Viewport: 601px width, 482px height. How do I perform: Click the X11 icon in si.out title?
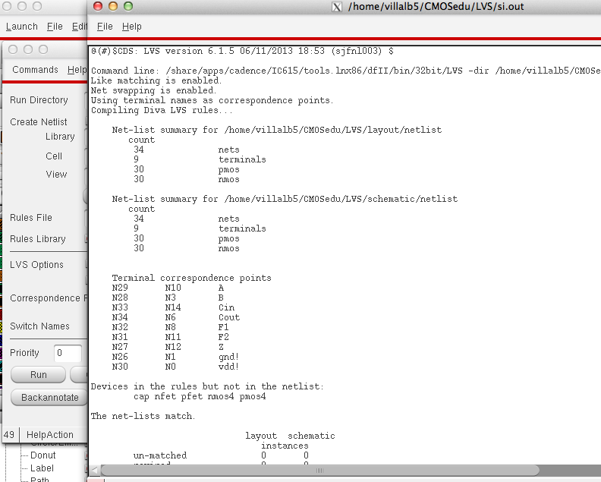[337, 7]
